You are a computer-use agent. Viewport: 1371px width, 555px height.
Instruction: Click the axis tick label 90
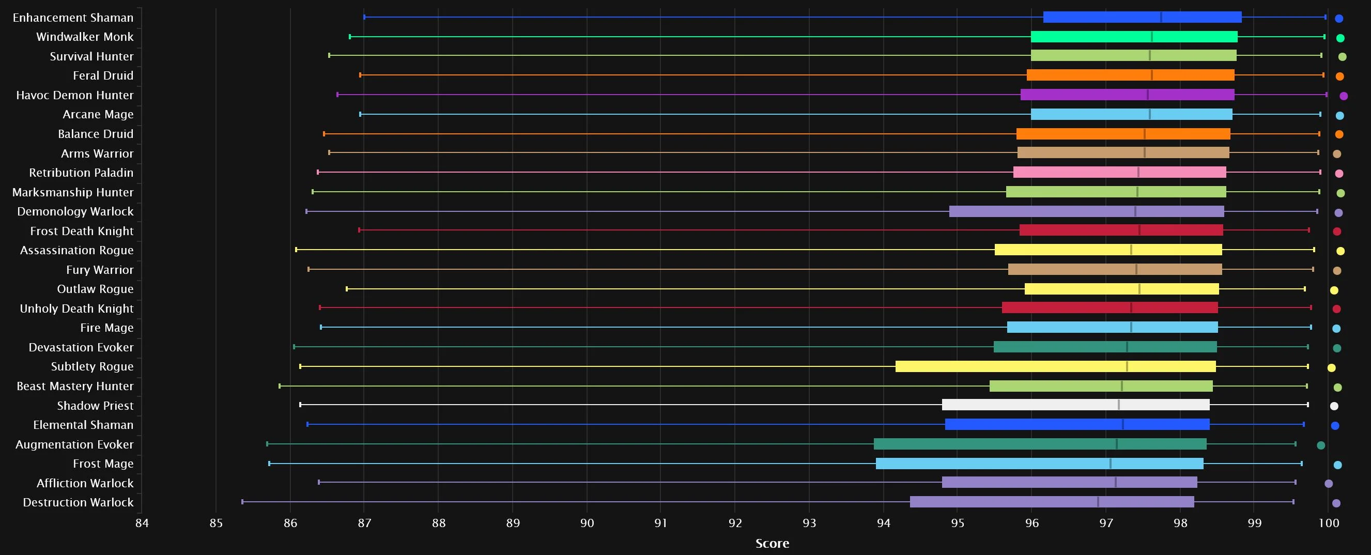tap(587, 523)
